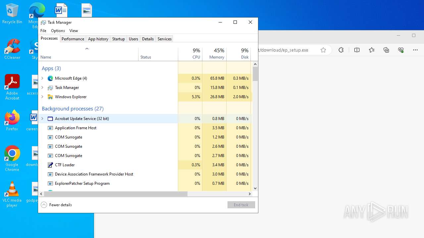Select the Application Frame Host process name
Screen dimensions: 424x238
[x=76, y=128]
